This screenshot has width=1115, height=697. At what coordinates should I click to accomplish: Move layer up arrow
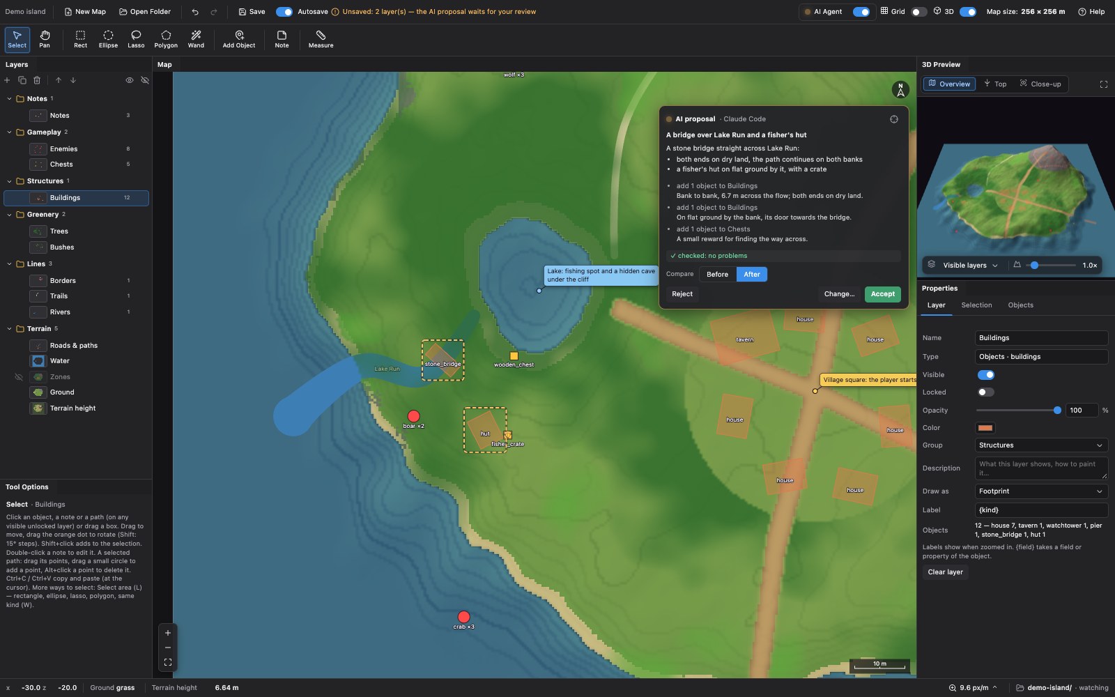pos(59,80)
